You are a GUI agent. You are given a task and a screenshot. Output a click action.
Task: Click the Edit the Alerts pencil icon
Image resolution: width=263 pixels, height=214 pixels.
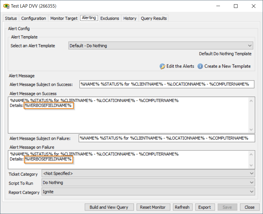pyautogui.click(x=162, y=66)
